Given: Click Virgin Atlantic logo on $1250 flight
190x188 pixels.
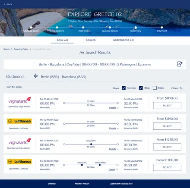Looking at the screenshot, I should pyautogui.click(x=19, y=141).
